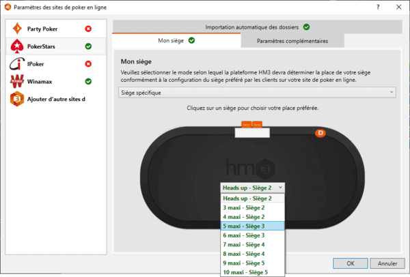Click the Winamax W logo icon
This screenshot has width=410, height=277.
point(17,81)
